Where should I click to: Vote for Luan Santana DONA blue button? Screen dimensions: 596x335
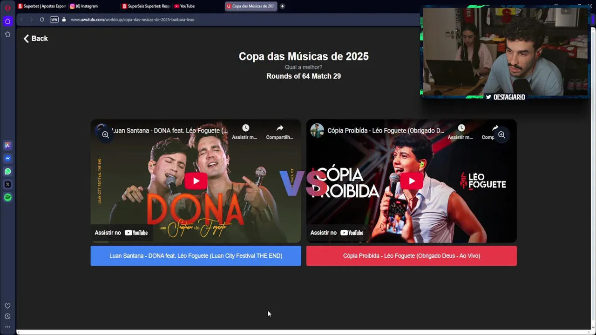pyautogui.click(x=196, y=256)
